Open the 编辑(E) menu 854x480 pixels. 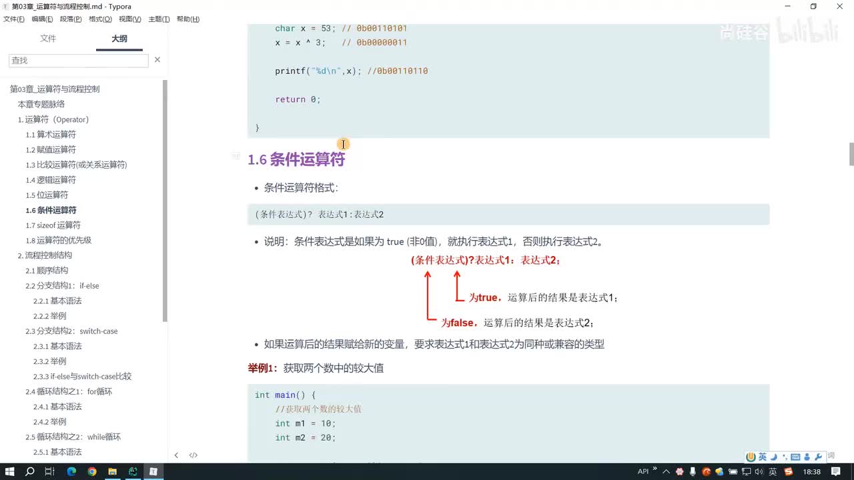(42, 19)
